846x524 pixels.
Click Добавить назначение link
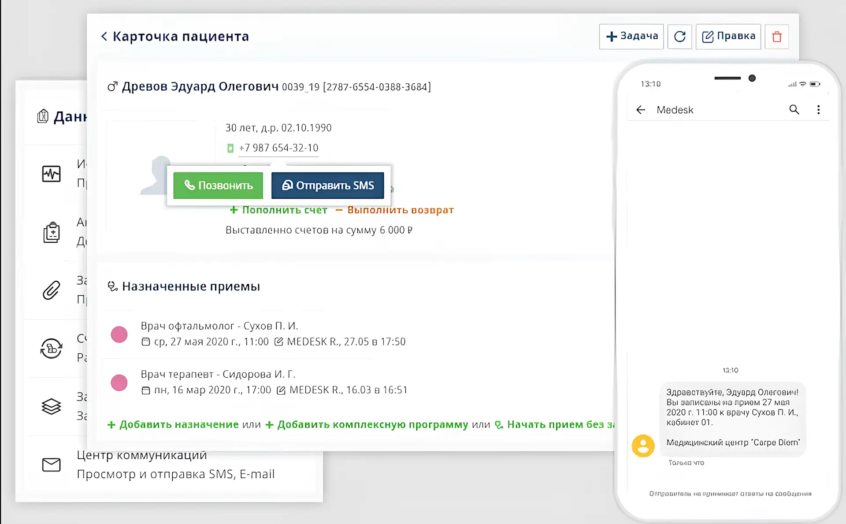(x=173, y=424)
